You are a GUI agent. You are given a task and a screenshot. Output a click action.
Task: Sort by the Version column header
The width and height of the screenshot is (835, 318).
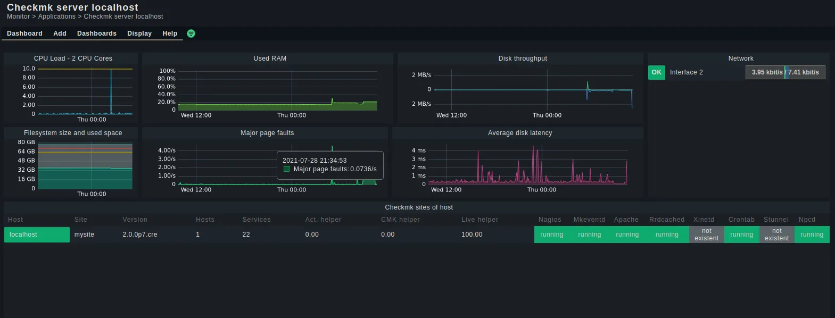135,220
